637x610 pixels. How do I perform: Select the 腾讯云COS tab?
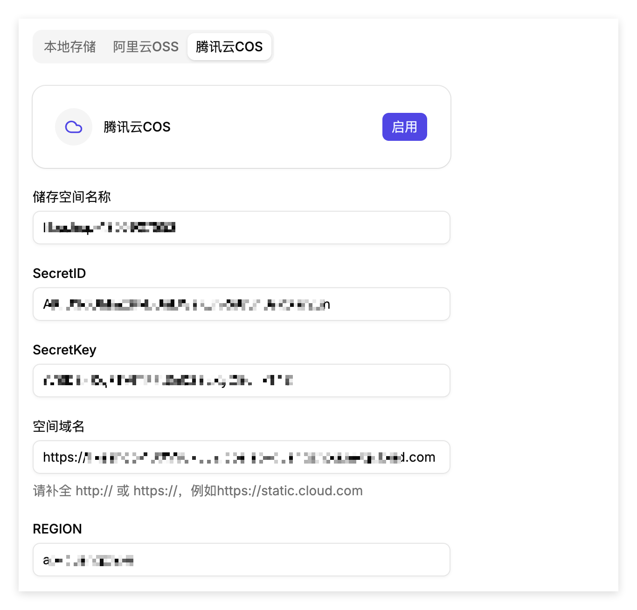[x=229, y=47]
